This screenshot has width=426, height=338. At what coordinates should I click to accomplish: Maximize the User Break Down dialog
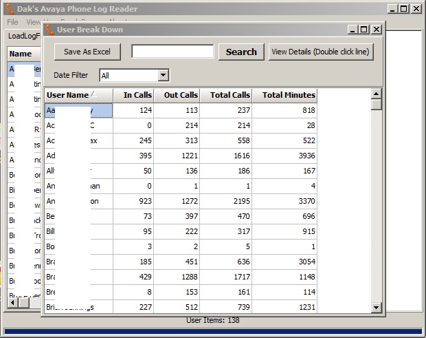(x=364, y=30)
